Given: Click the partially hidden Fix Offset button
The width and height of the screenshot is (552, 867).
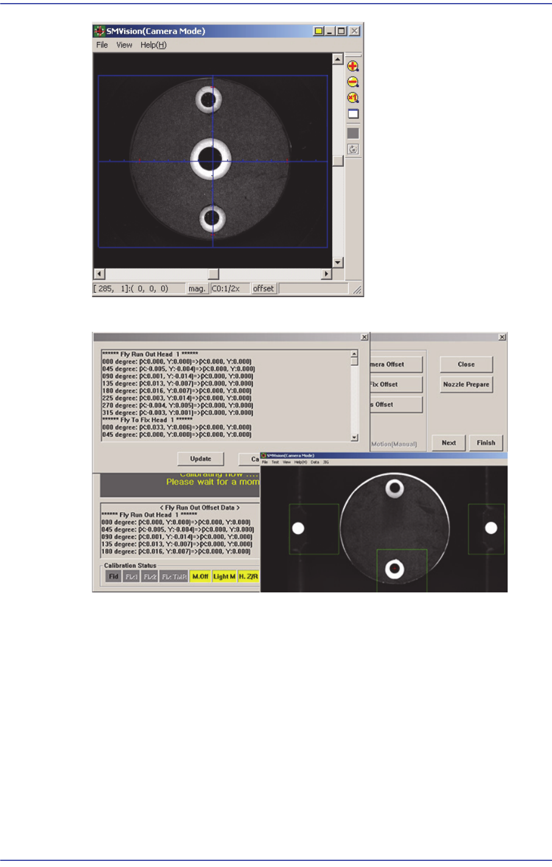Looking at the screenshot, I should click(396, 384).
